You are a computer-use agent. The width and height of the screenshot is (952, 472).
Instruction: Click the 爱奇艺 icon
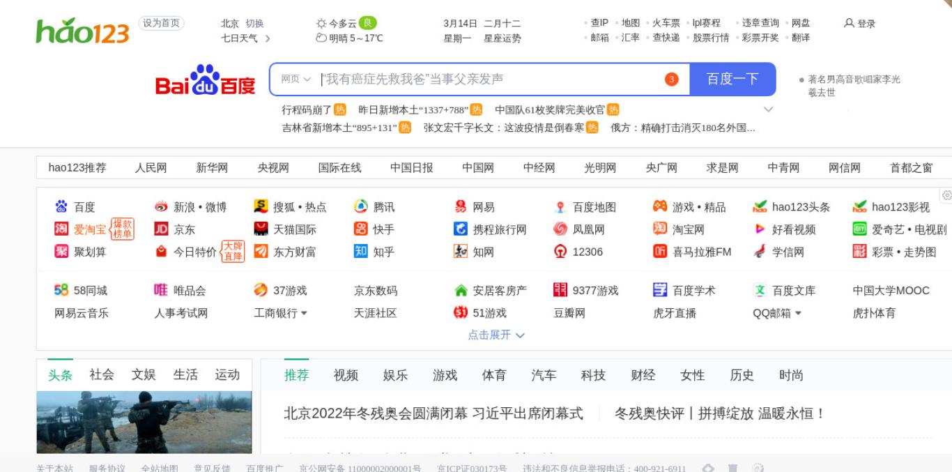pyautogui.click(x=859, y=229)
